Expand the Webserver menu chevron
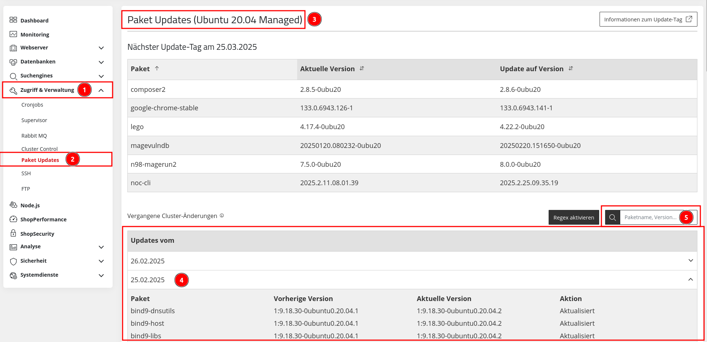 (101, 48)
